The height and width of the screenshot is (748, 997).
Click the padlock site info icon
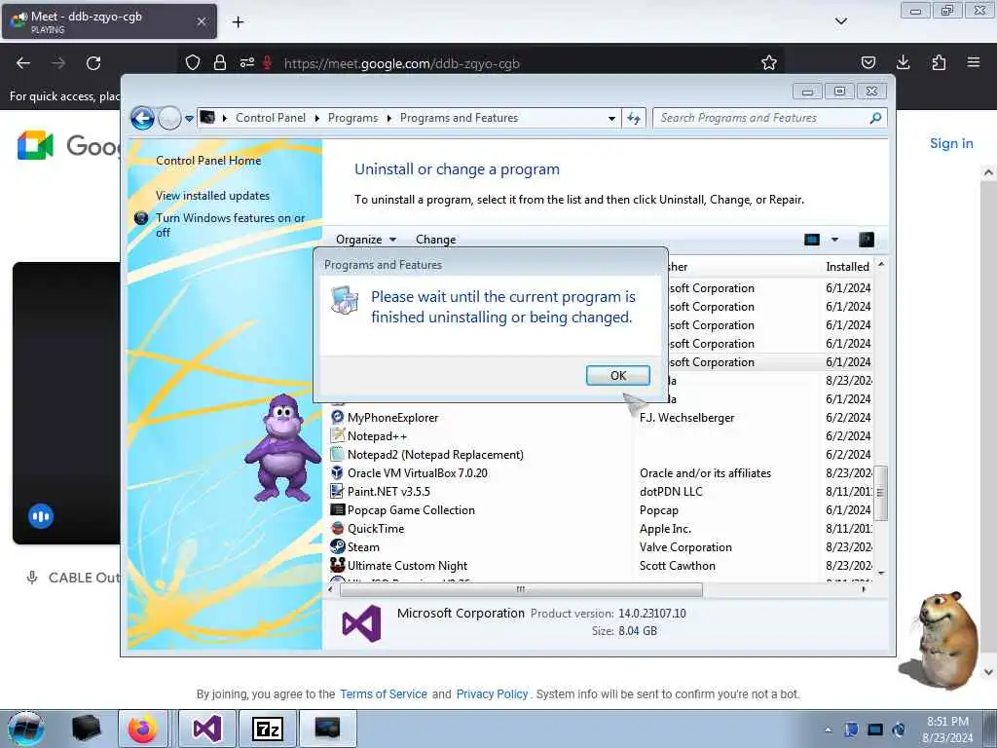point(220,62)
